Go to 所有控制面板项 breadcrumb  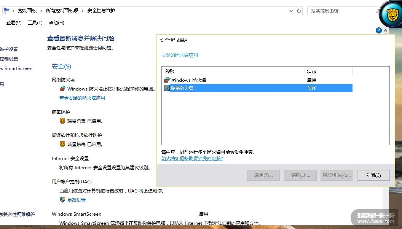point(62,11)
